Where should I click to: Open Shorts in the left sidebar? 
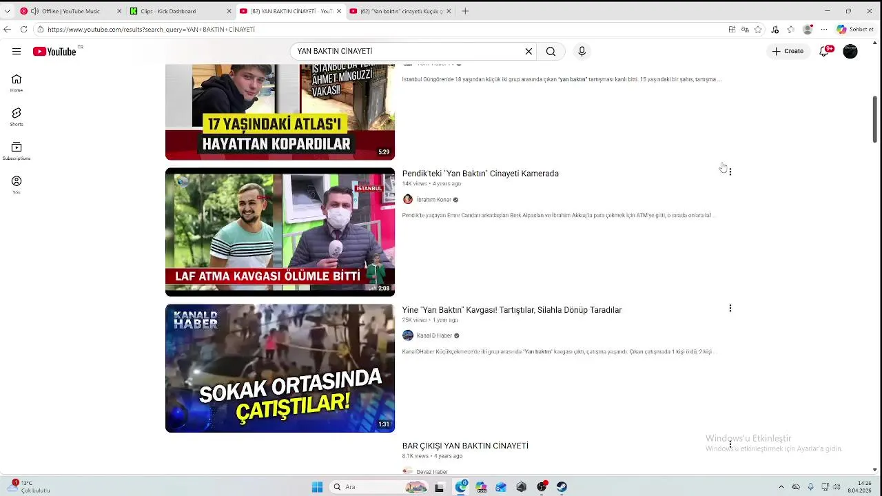(x=17, y=116)
